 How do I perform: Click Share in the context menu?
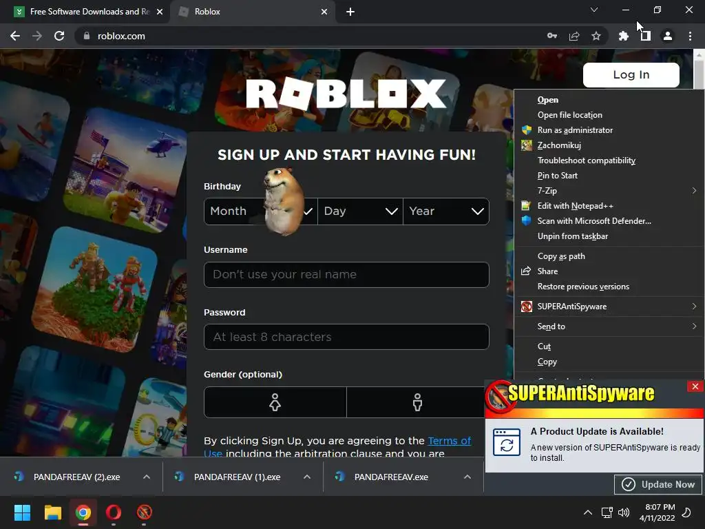click(609, 271)
